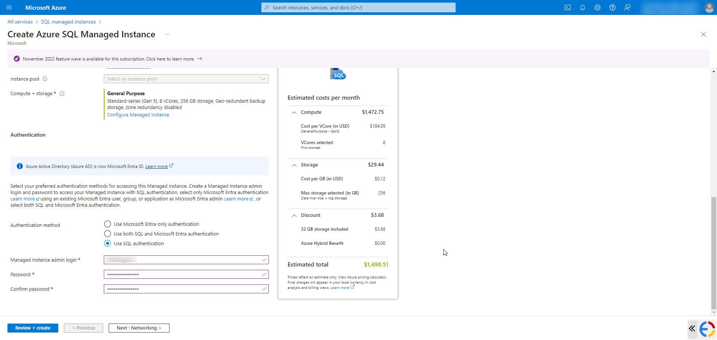Open the help question mark icon
717x340 pixels.
612,7
